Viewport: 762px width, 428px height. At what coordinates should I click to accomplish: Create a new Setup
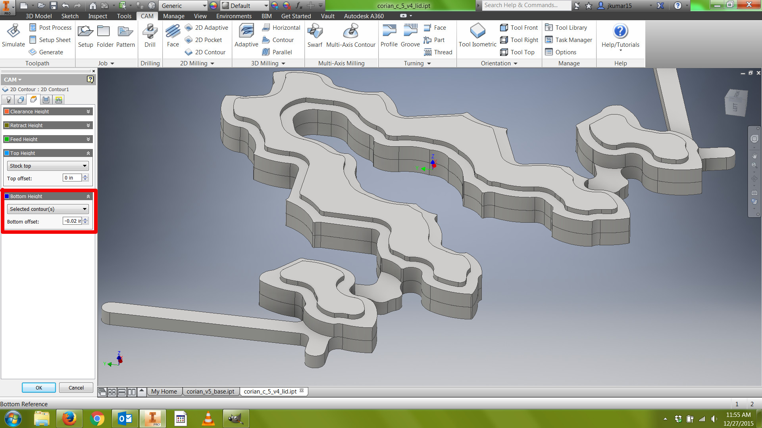point(85,36)
